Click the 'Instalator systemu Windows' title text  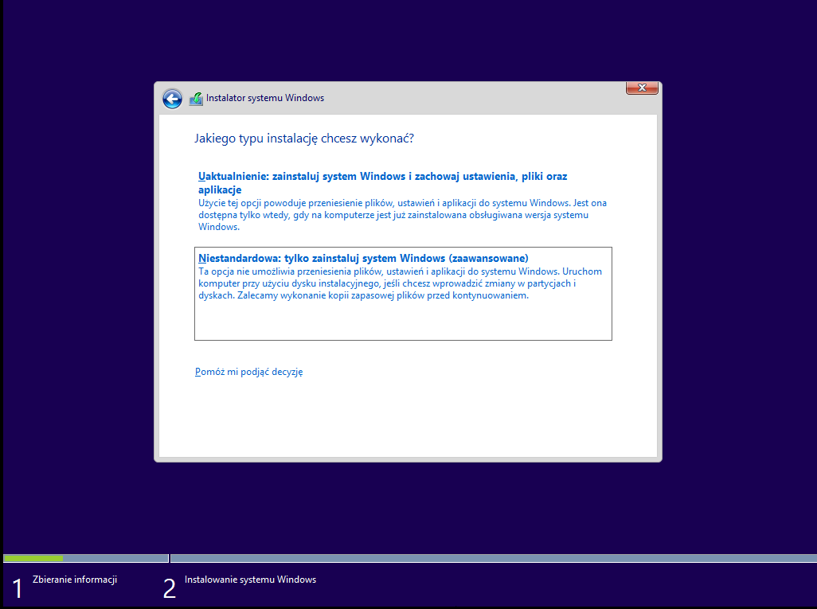click(265, 98)
